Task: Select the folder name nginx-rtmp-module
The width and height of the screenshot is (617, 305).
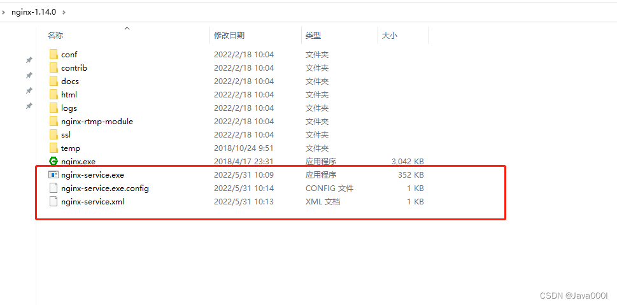Action: 97,121
